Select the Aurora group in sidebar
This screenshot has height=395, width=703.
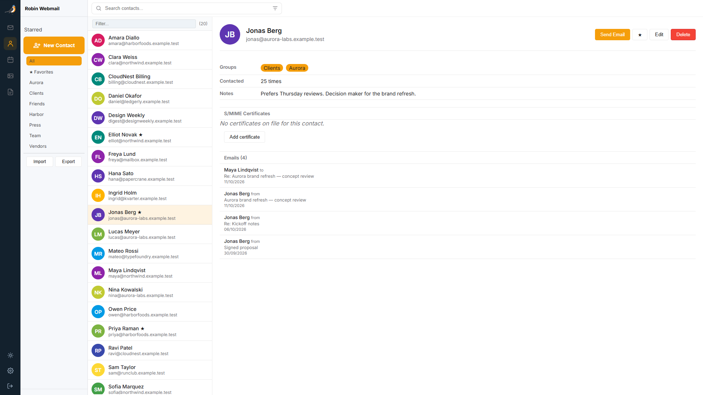tap(54, 83)
